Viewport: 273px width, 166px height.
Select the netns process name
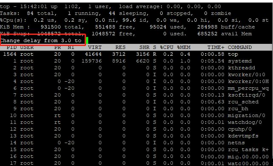coord(236,143)
